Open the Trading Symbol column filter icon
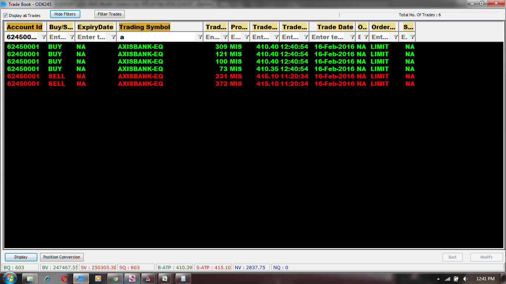The width and height of the screenshot is (506, 284). click(x=200, y=37)
